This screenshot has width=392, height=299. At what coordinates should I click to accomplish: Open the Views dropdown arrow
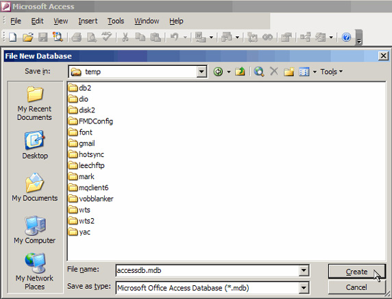coord(315,72)
